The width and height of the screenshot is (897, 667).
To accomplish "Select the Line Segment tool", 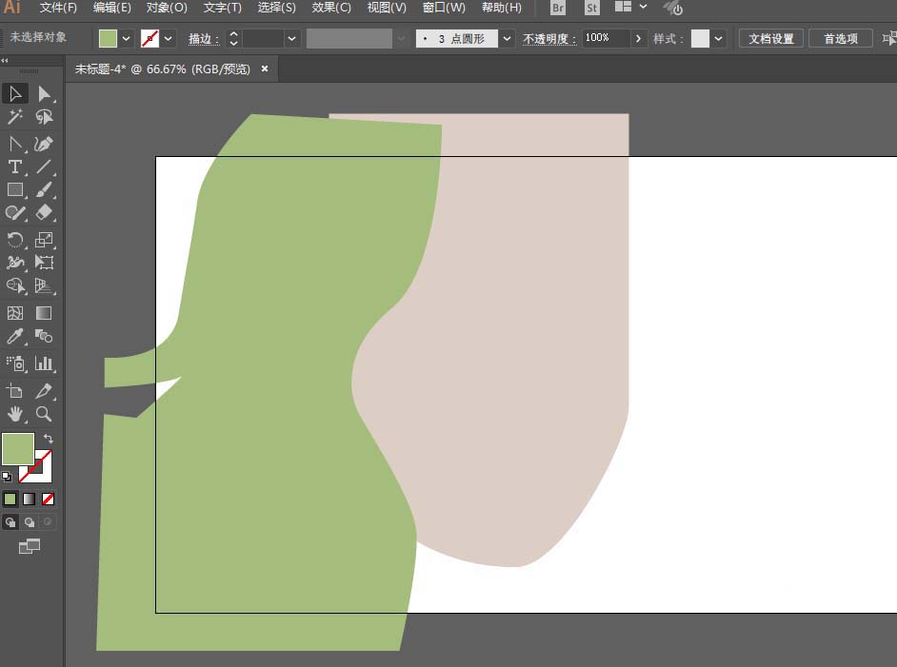I will [x=44, y=167].
